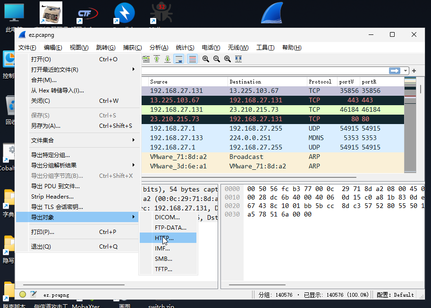Expand the 打开最近的文件(R) submenu
Viewport: 431px width, 308px height.
(77, 70)
